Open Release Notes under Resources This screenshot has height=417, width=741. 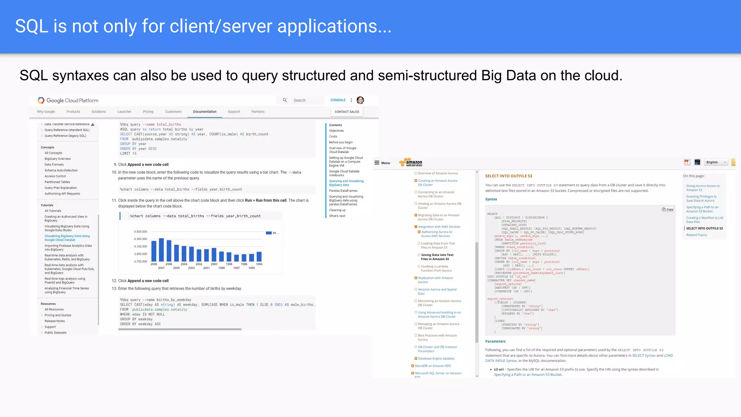[55, 321]
